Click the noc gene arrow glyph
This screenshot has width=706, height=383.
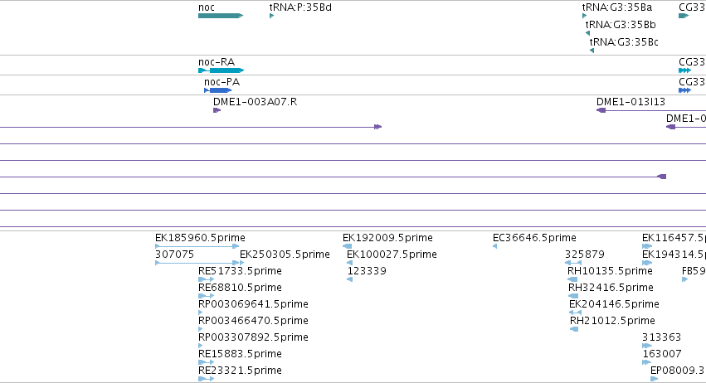point(221,16)
